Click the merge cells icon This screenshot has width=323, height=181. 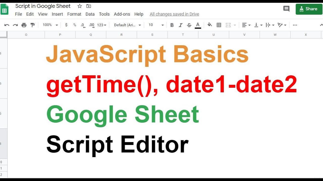228,25
